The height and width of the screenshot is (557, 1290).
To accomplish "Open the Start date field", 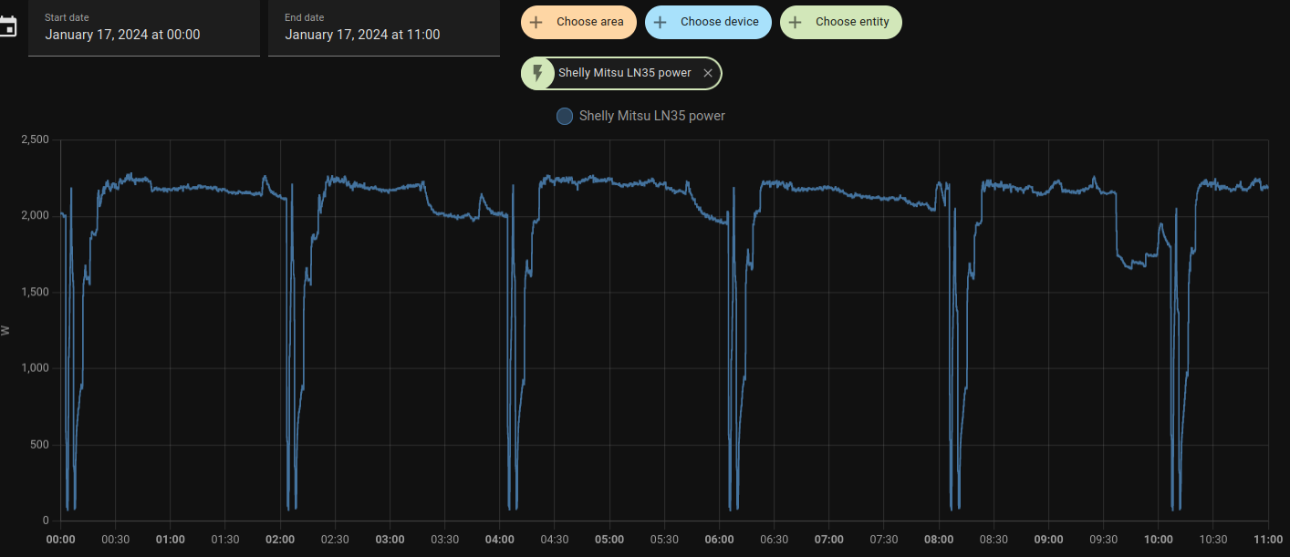I will (143, 27).
